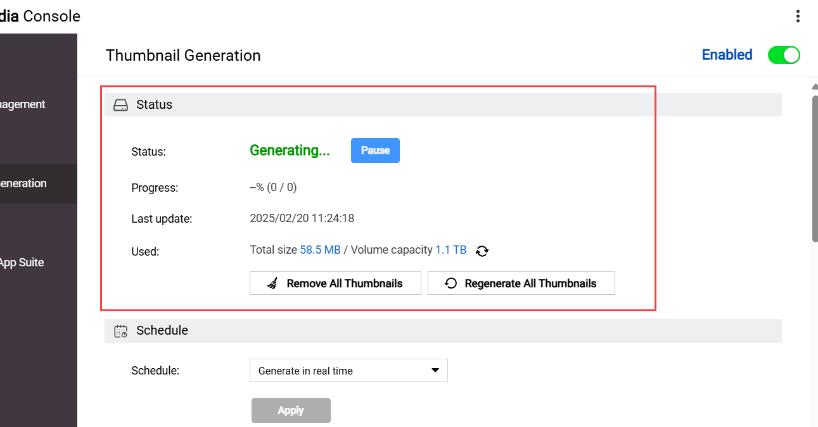
Task: Collapse the Schedule section header
Action: 444,331
